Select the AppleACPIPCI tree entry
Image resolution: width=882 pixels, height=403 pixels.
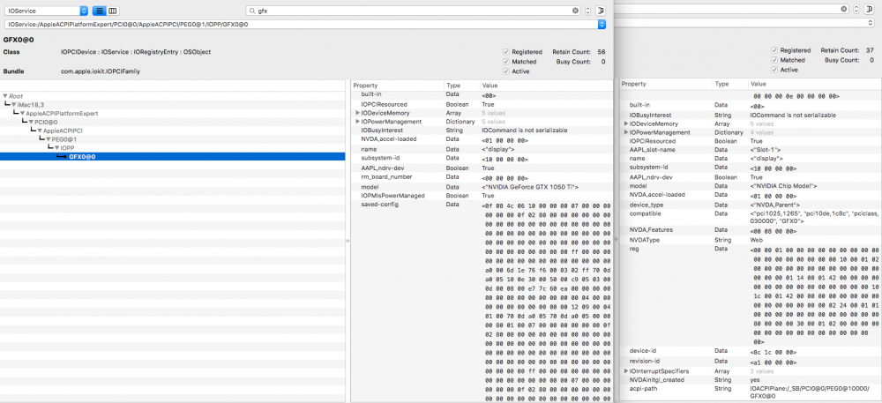[63, 131]
